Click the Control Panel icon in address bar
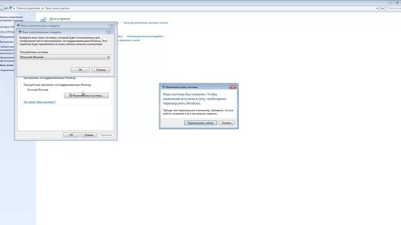The width and height of the screenshot is (401, 225). [11, 8]
